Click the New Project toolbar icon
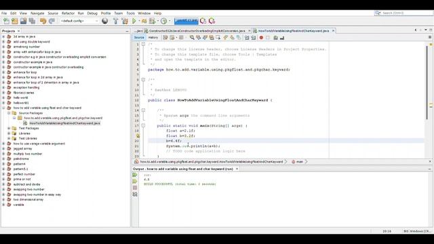 [x=15, y=21]
